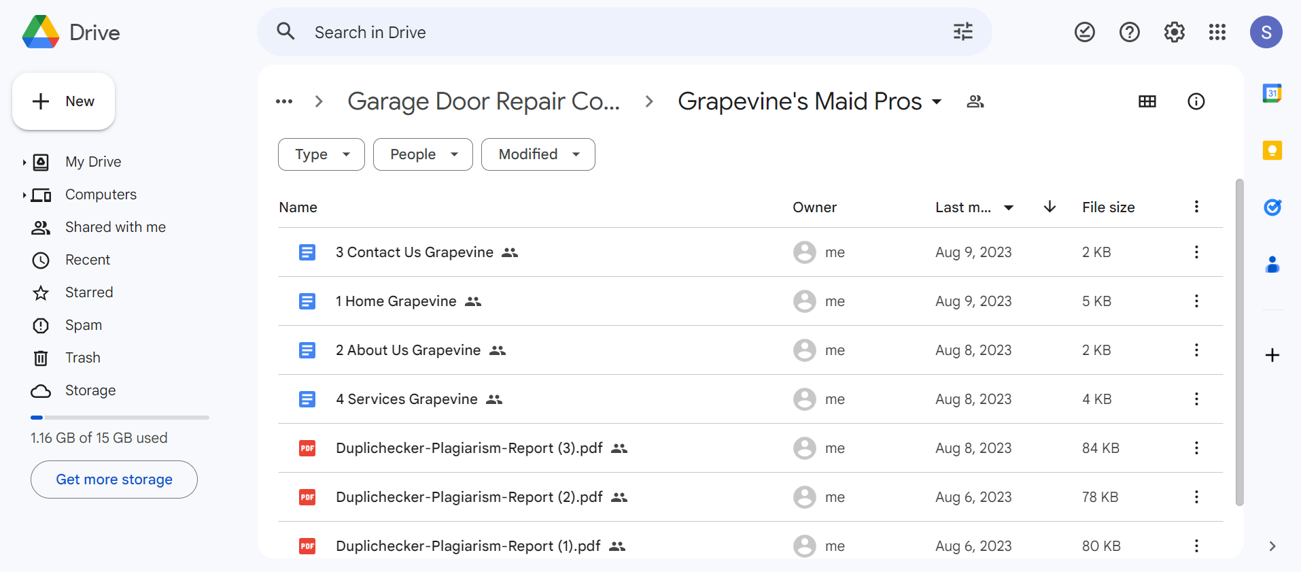Click the Owner column header
The height and width of the screenshot is (572, 1301).
(x=814, y=207)
